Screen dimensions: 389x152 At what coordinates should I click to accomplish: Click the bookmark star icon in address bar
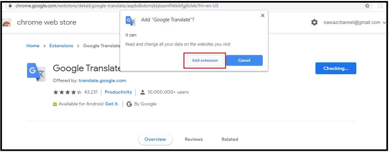point(367,6)
